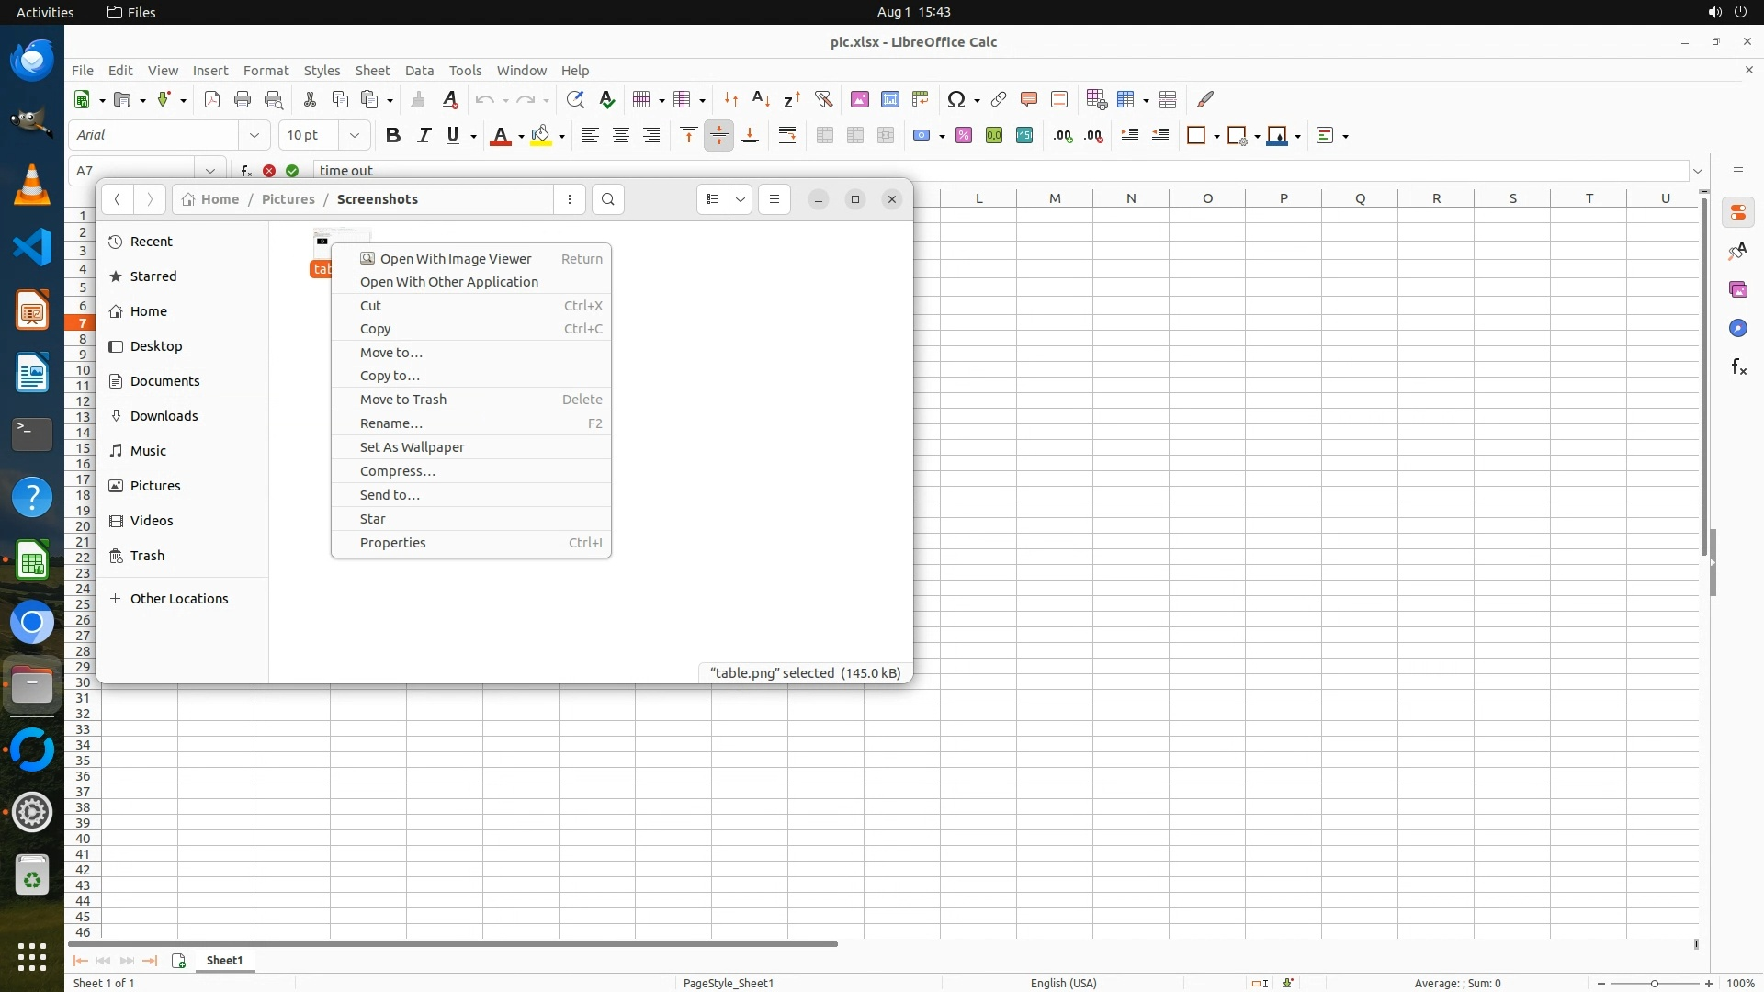This screenshot has width=1764, height=992.
Task: Choose Rename… from context menu
Action: point(391,423)
